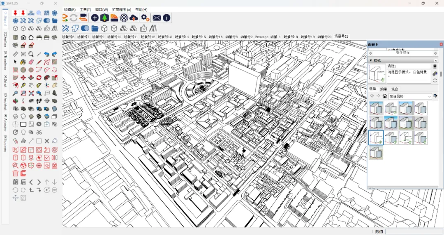
Task: Click the blue toggle switch icon in the left toolbar
Action: (47, 21)
